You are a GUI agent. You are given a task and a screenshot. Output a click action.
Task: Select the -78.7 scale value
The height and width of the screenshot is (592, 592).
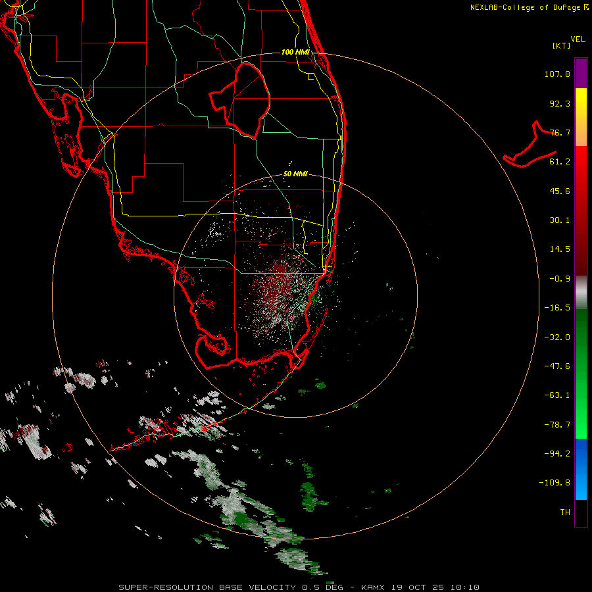click(557, 425)
